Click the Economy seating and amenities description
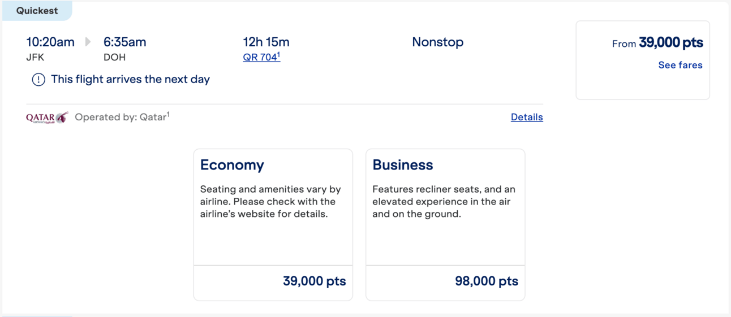Image resolution: width=731 pixels, height=317 pixels. [x=270, y=202]
